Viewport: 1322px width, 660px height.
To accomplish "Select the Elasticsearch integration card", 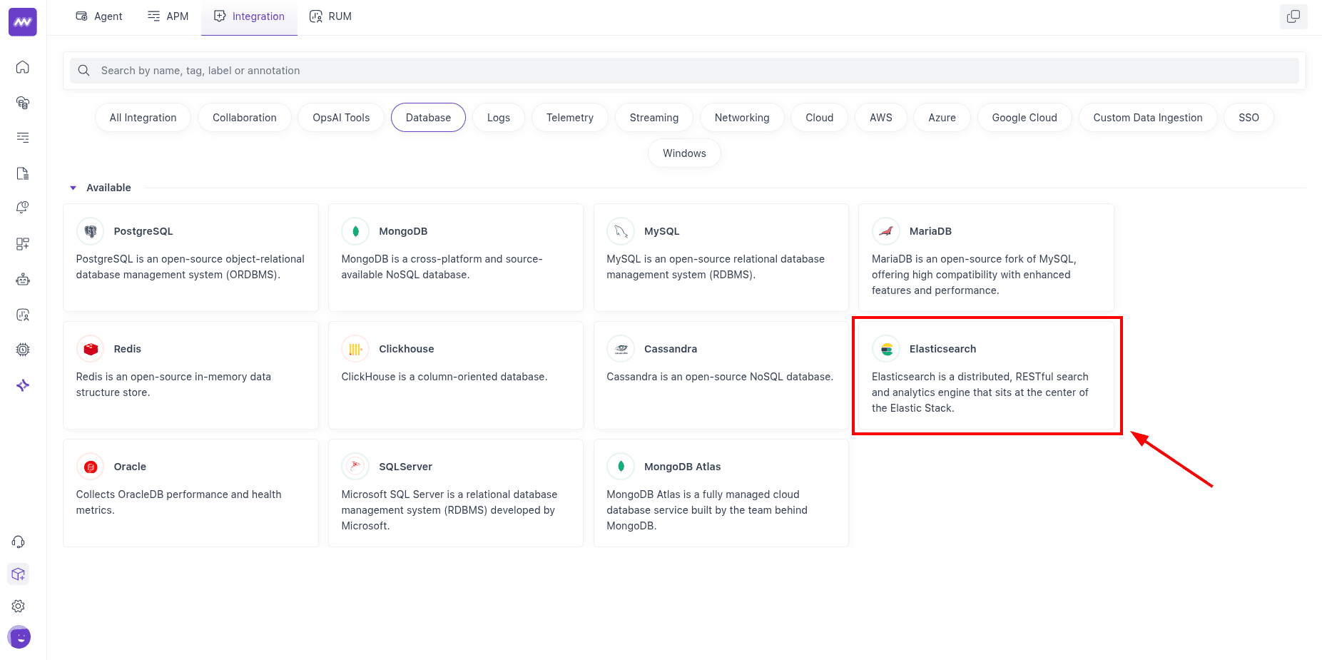I will pos(987,376).
